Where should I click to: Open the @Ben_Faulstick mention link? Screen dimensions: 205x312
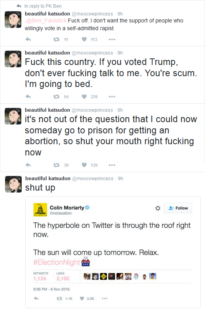coord(46,21)
